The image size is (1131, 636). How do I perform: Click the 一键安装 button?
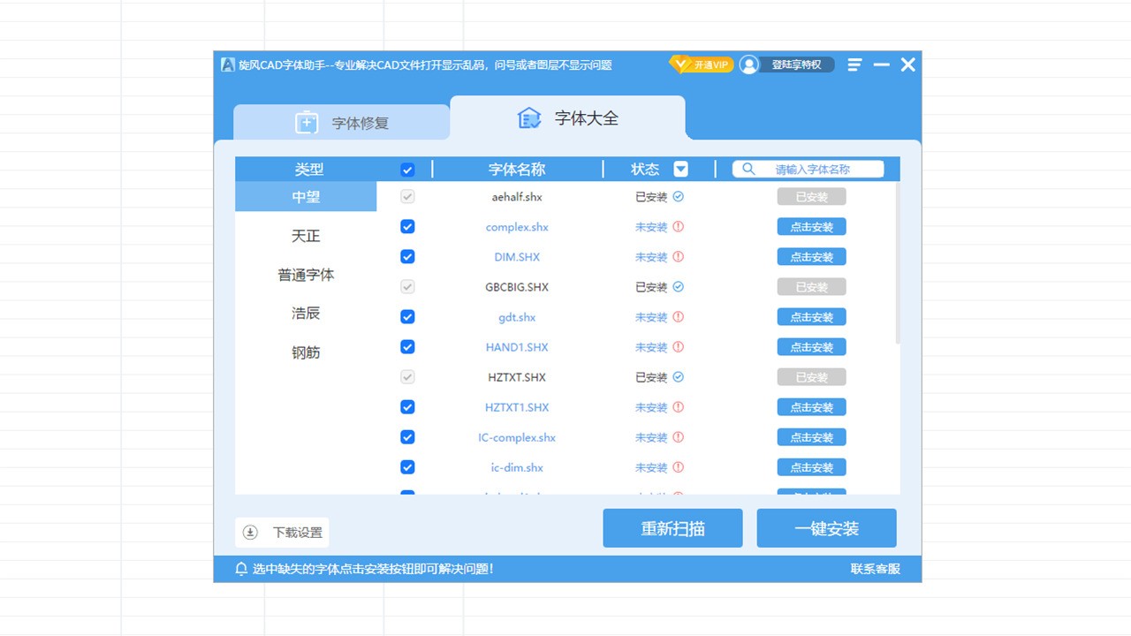(x=826, y=528)
